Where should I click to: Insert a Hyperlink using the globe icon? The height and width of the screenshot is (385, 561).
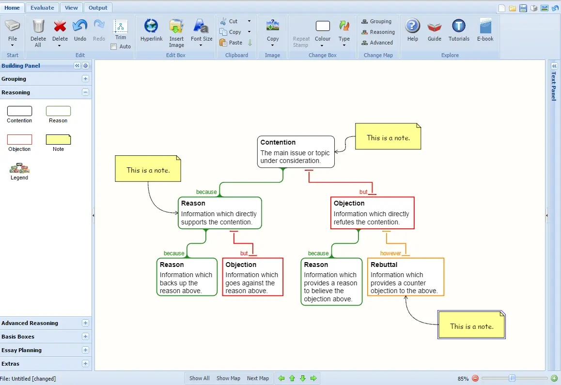pyautogui.click(x=151, y=27)
